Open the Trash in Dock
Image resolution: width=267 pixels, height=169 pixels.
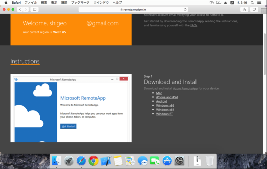click(x=210, y=160)
